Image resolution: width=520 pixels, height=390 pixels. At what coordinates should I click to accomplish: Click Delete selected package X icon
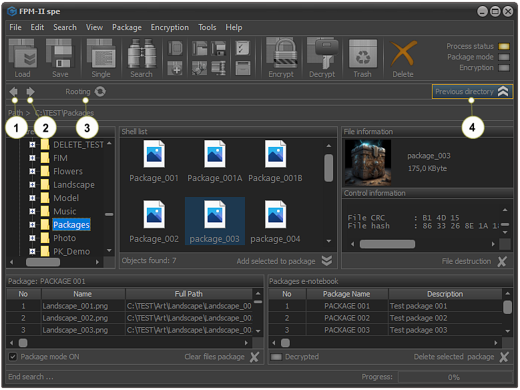[504, 357]
